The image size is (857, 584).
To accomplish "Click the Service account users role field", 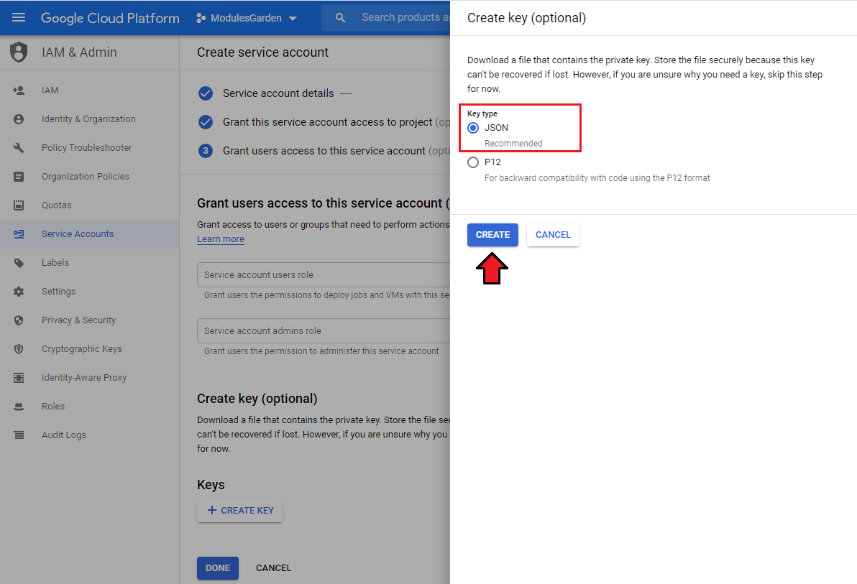I will coord(324,275).
